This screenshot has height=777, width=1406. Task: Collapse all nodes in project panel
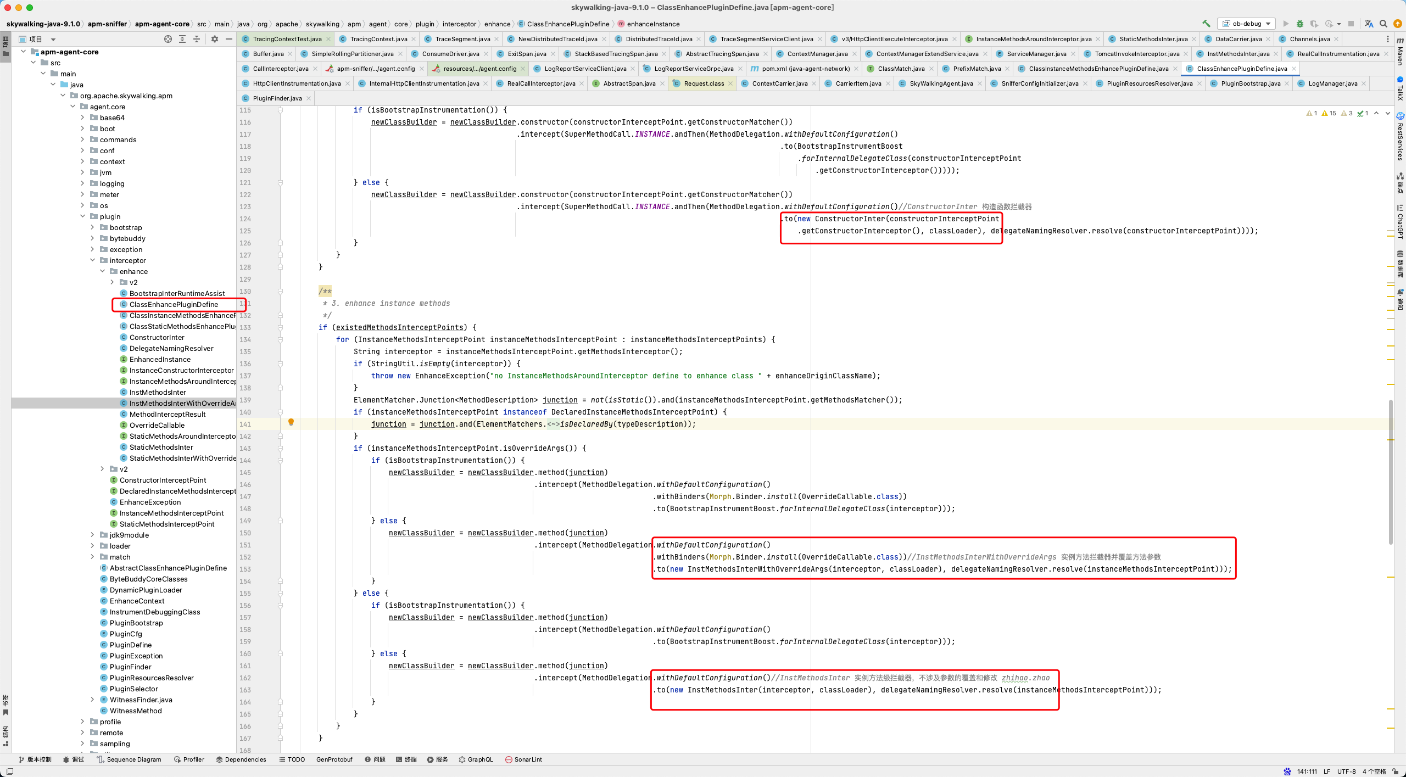click(197, 39)
